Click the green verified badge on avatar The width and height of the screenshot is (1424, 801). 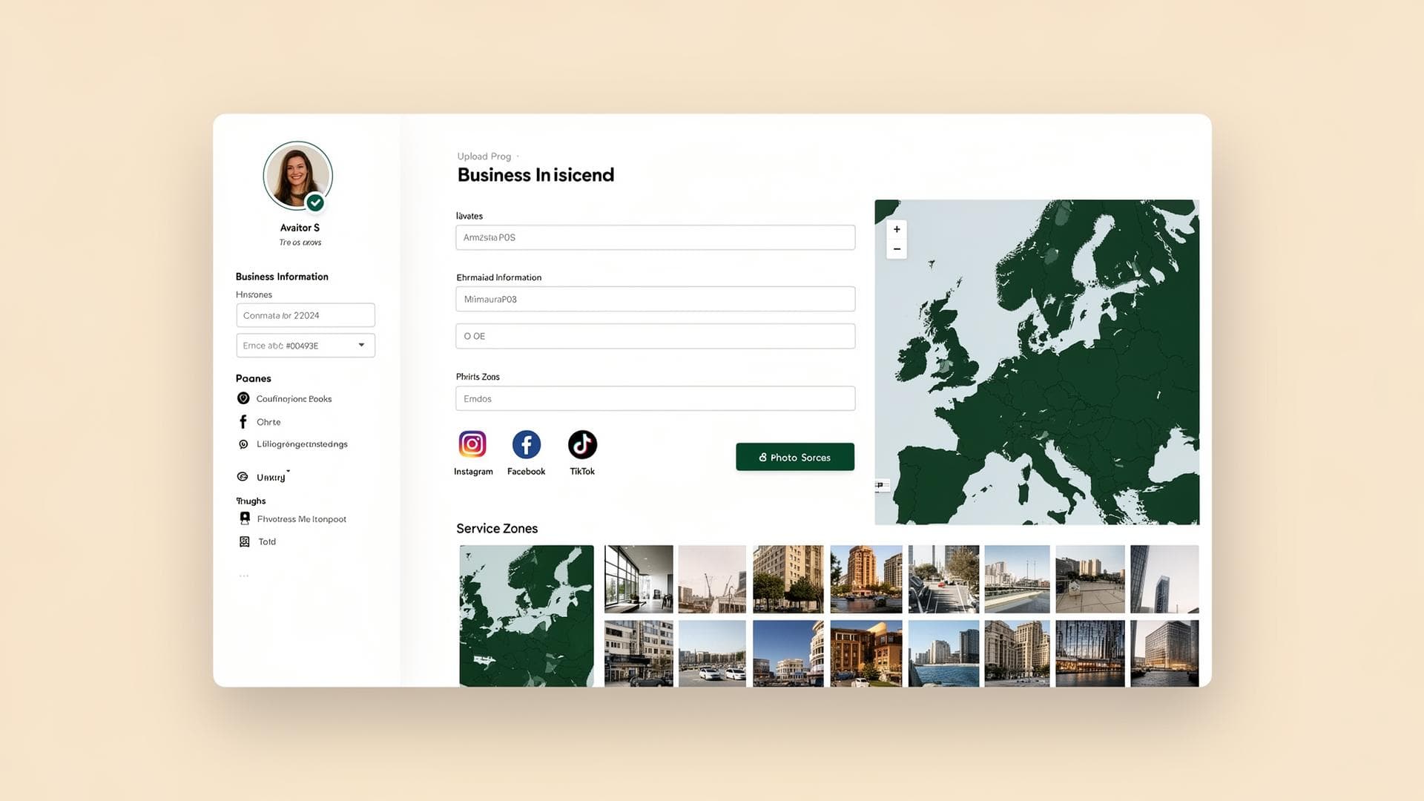(315, 202)
